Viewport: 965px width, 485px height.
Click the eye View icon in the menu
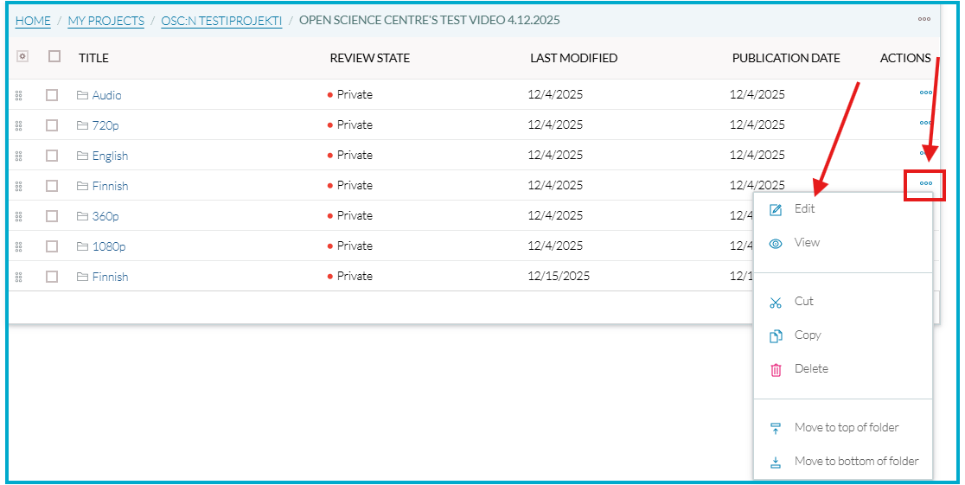coord(776,244)
